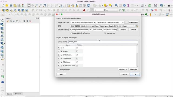Switch to the Layers tab

click(10, 94)
